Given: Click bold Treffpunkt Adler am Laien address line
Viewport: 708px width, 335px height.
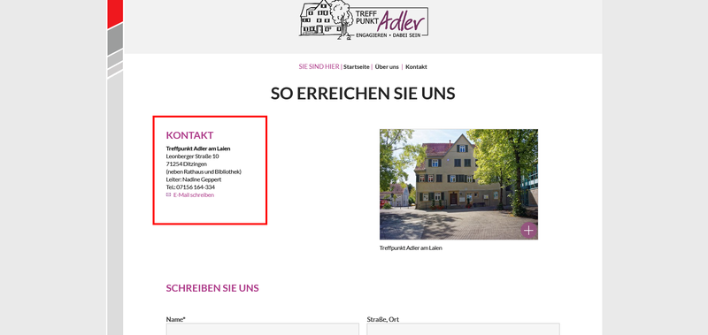Looking at the screenshot, I should tap(198, 148).
